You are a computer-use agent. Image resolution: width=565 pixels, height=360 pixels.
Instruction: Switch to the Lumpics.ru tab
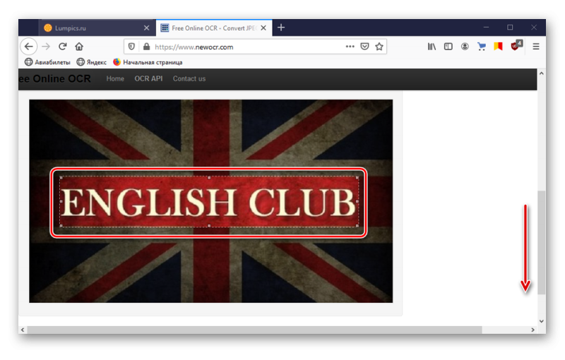[97, 28]
